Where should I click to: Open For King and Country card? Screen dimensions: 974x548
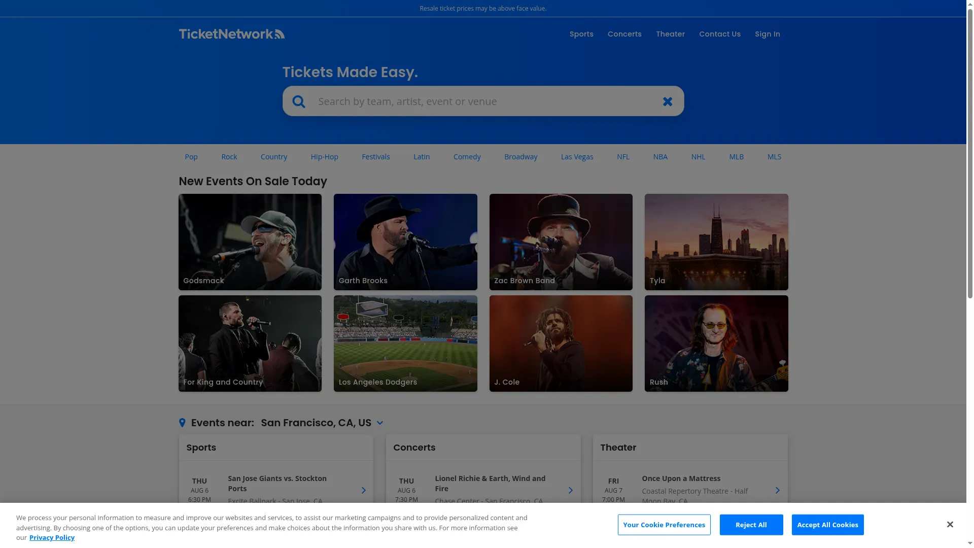pyautogui.click(x=250, y=344)
